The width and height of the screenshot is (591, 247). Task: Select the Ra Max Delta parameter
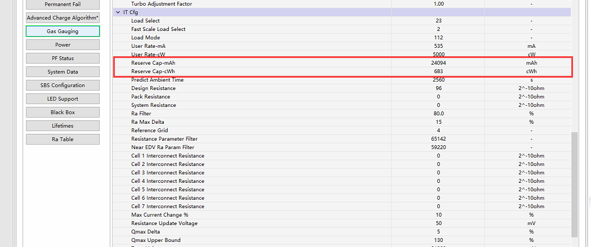(147, 122)
